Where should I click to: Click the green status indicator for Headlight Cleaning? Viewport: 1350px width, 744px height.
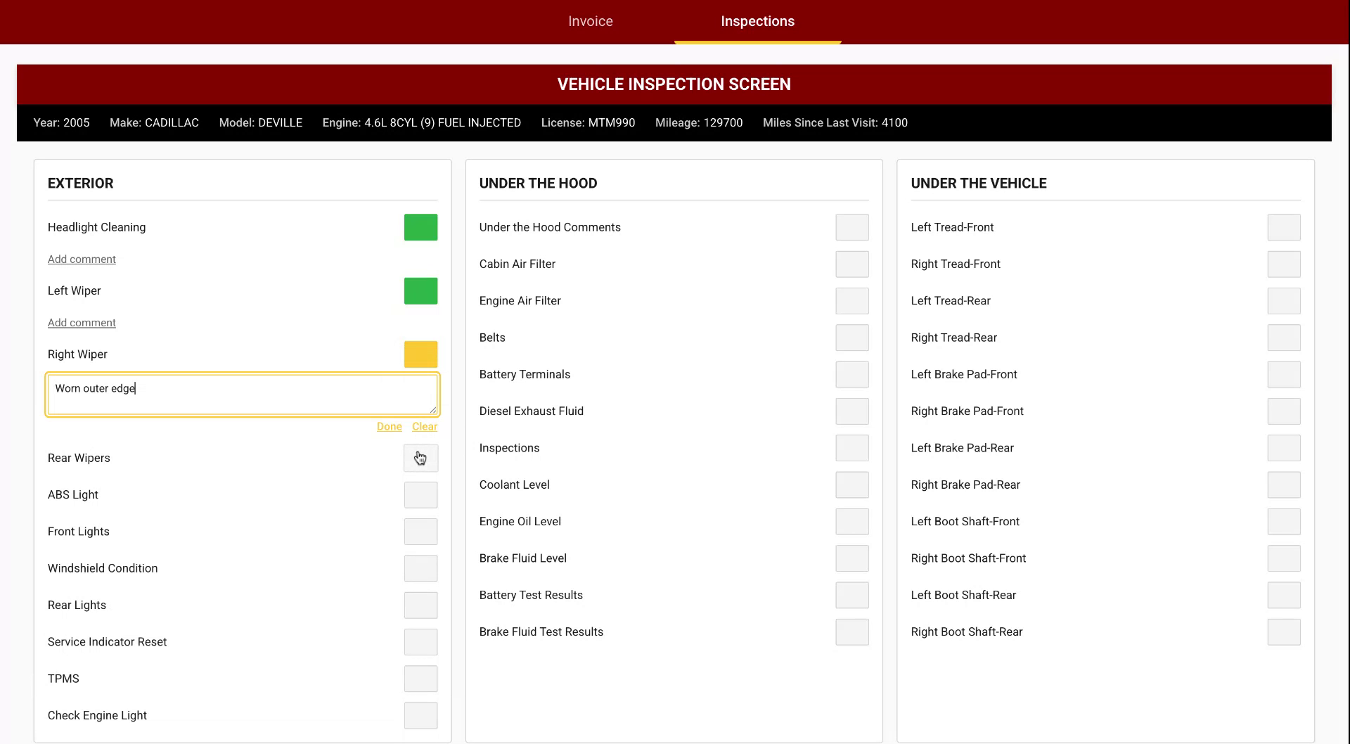(x=420, y=226)
